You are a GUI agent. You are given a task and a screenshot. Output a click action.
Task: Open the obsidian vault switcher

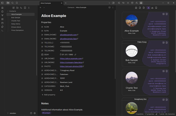[x=12, y=113]
